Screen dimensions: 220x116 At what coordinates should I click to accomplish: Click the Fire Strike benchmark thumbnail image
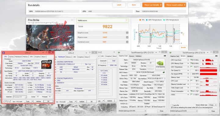(50, 38)
